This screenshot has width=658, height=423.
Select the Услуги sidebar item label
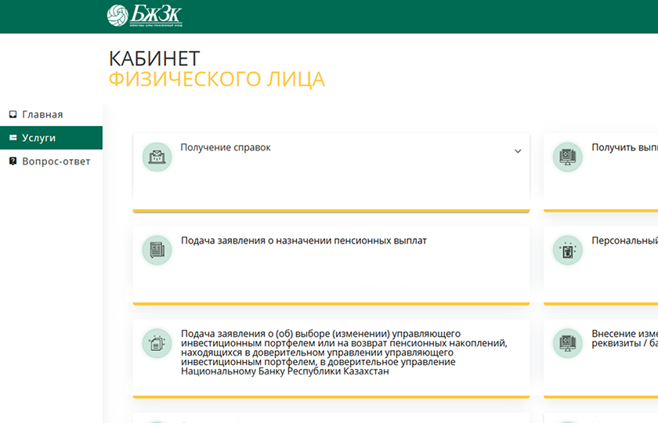coord(39,138)
